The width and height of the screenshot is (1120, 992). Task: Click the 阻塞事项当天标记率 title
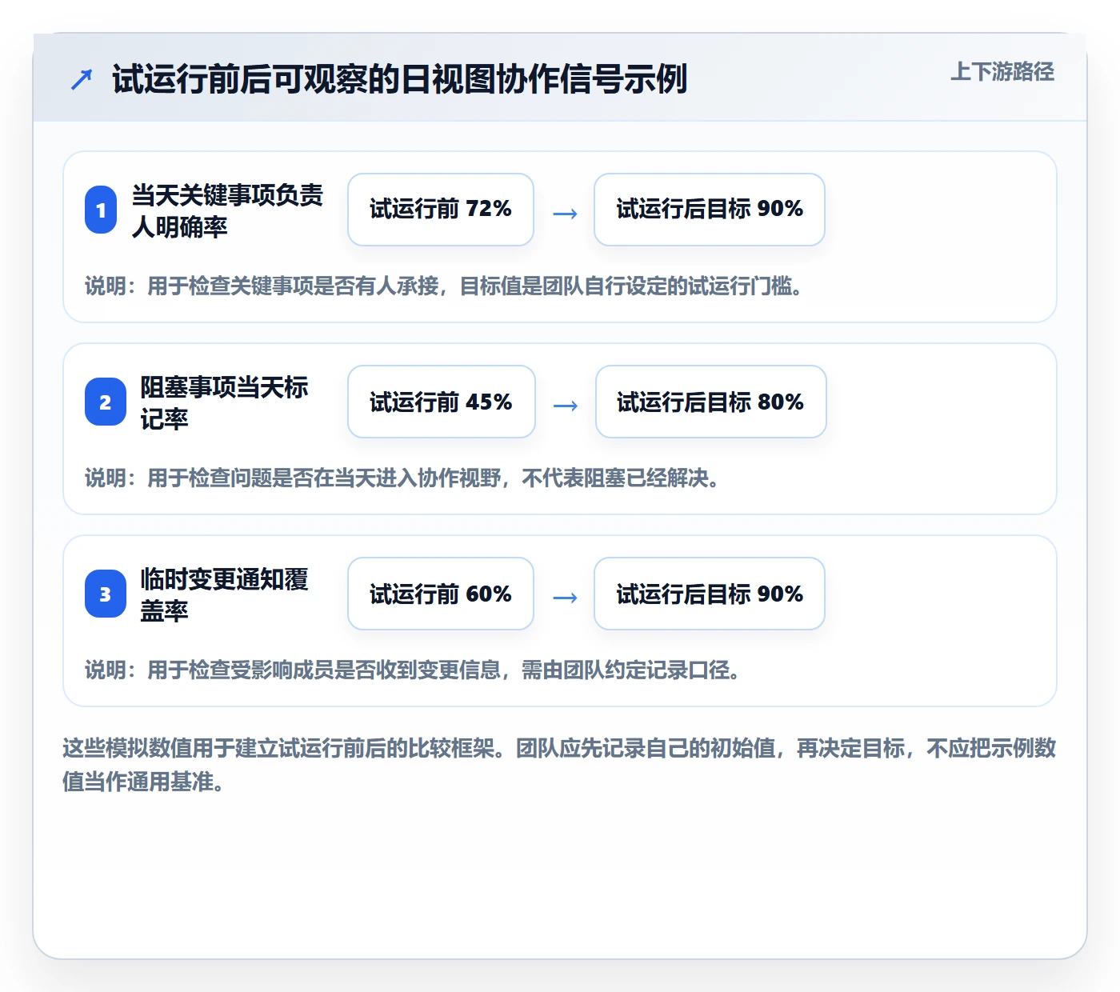224,402
